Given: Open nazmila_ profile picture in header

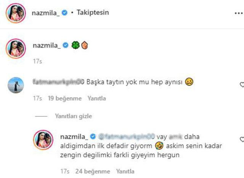Looking at the screenshot, I should [16, 13].
